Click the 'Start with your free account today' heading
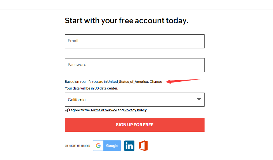 pos(127,21)
